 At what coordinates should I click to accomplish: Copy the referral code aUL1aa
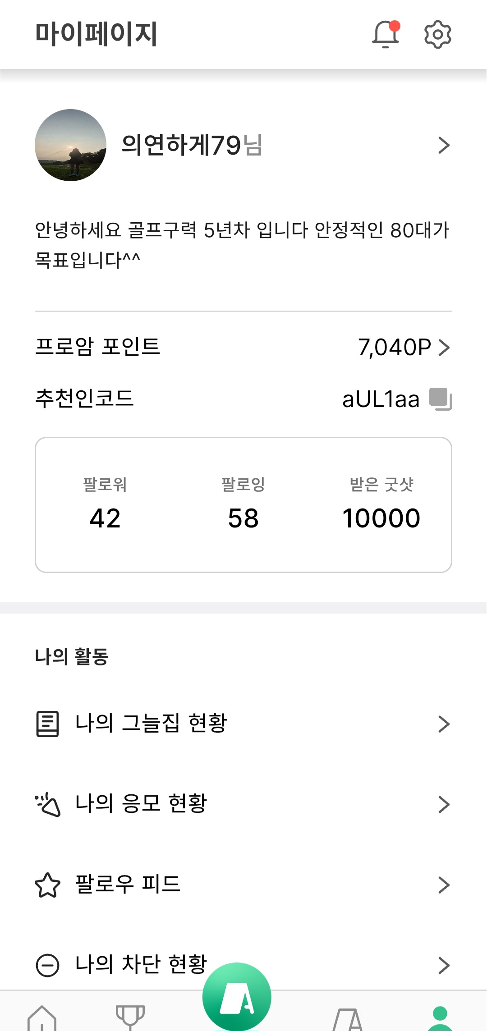(440, 399)
